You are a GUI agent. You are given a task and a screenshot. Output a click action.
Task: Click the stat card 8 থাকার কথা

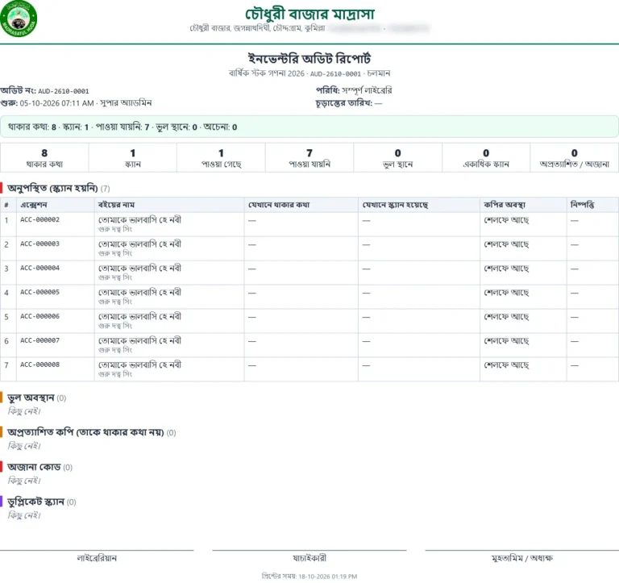(44, 157)
